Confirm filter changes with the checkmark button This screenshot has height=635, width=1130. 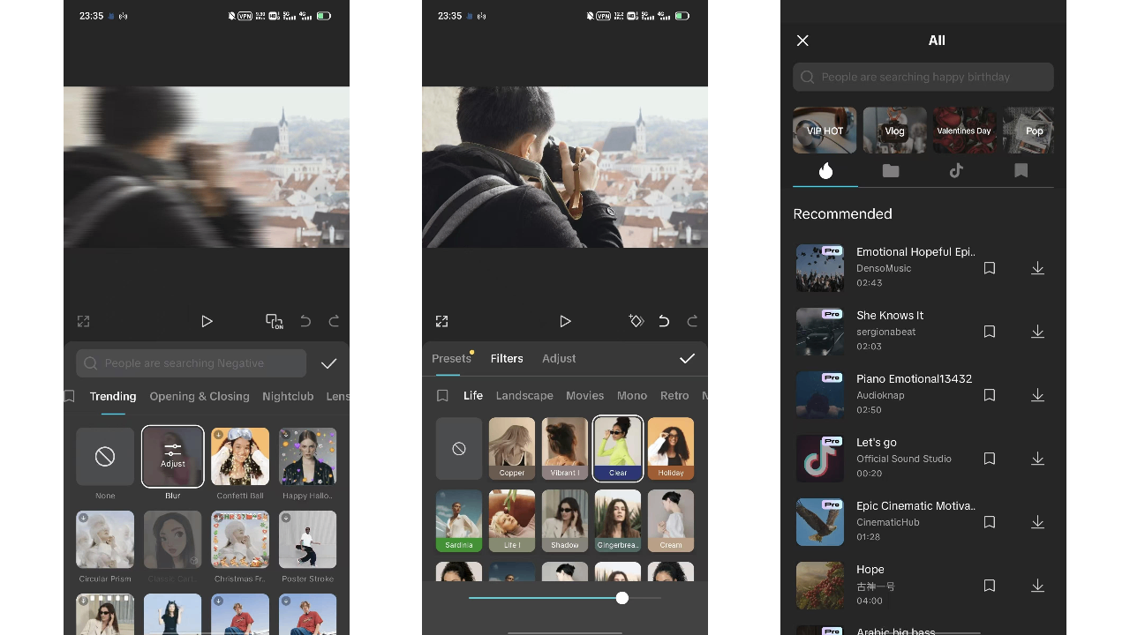click(688, 358)
